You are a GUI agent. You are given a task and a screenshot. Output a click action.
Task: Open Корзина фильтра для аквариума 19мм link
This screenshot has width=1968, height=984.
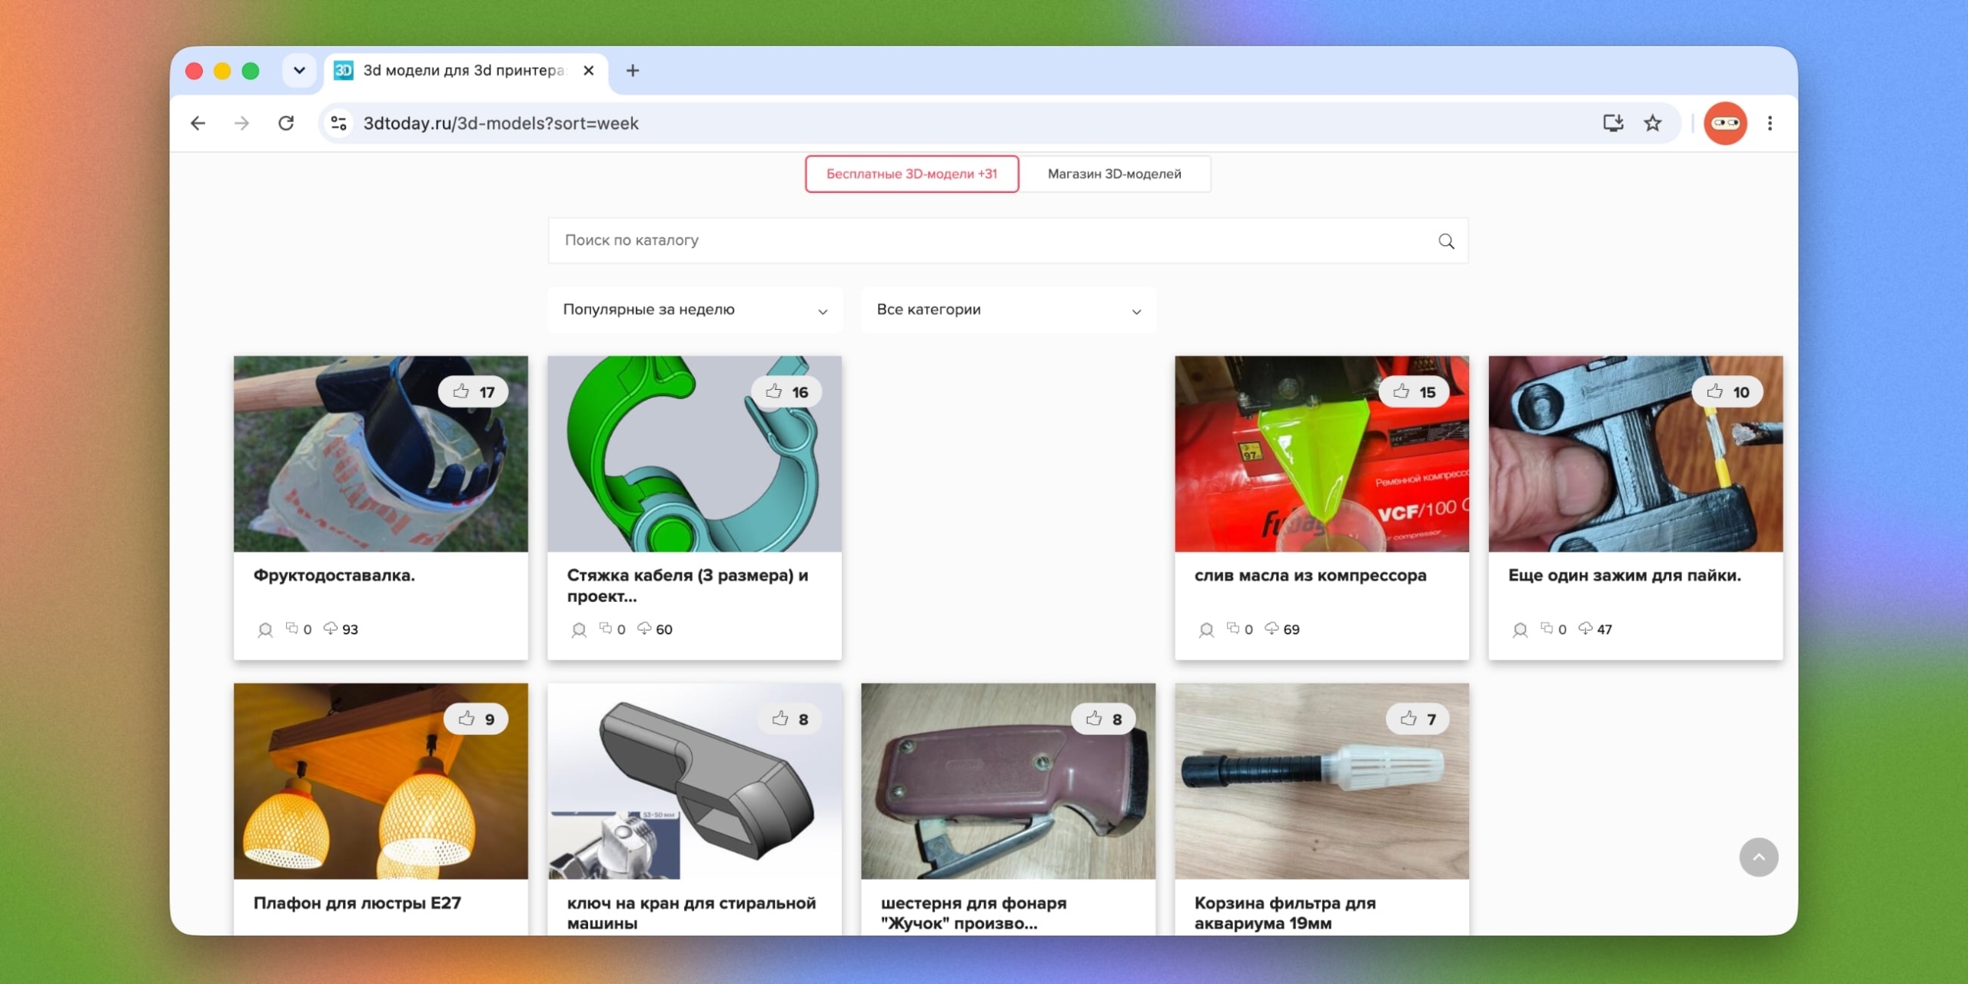pos(1285,913)
